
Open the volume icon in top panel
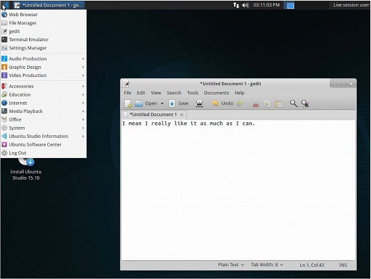pos(246,5)
